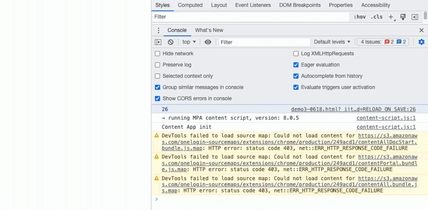Open the contentPortal.bundle.js.map URL
428x210 pixels.
click(290, 163)
